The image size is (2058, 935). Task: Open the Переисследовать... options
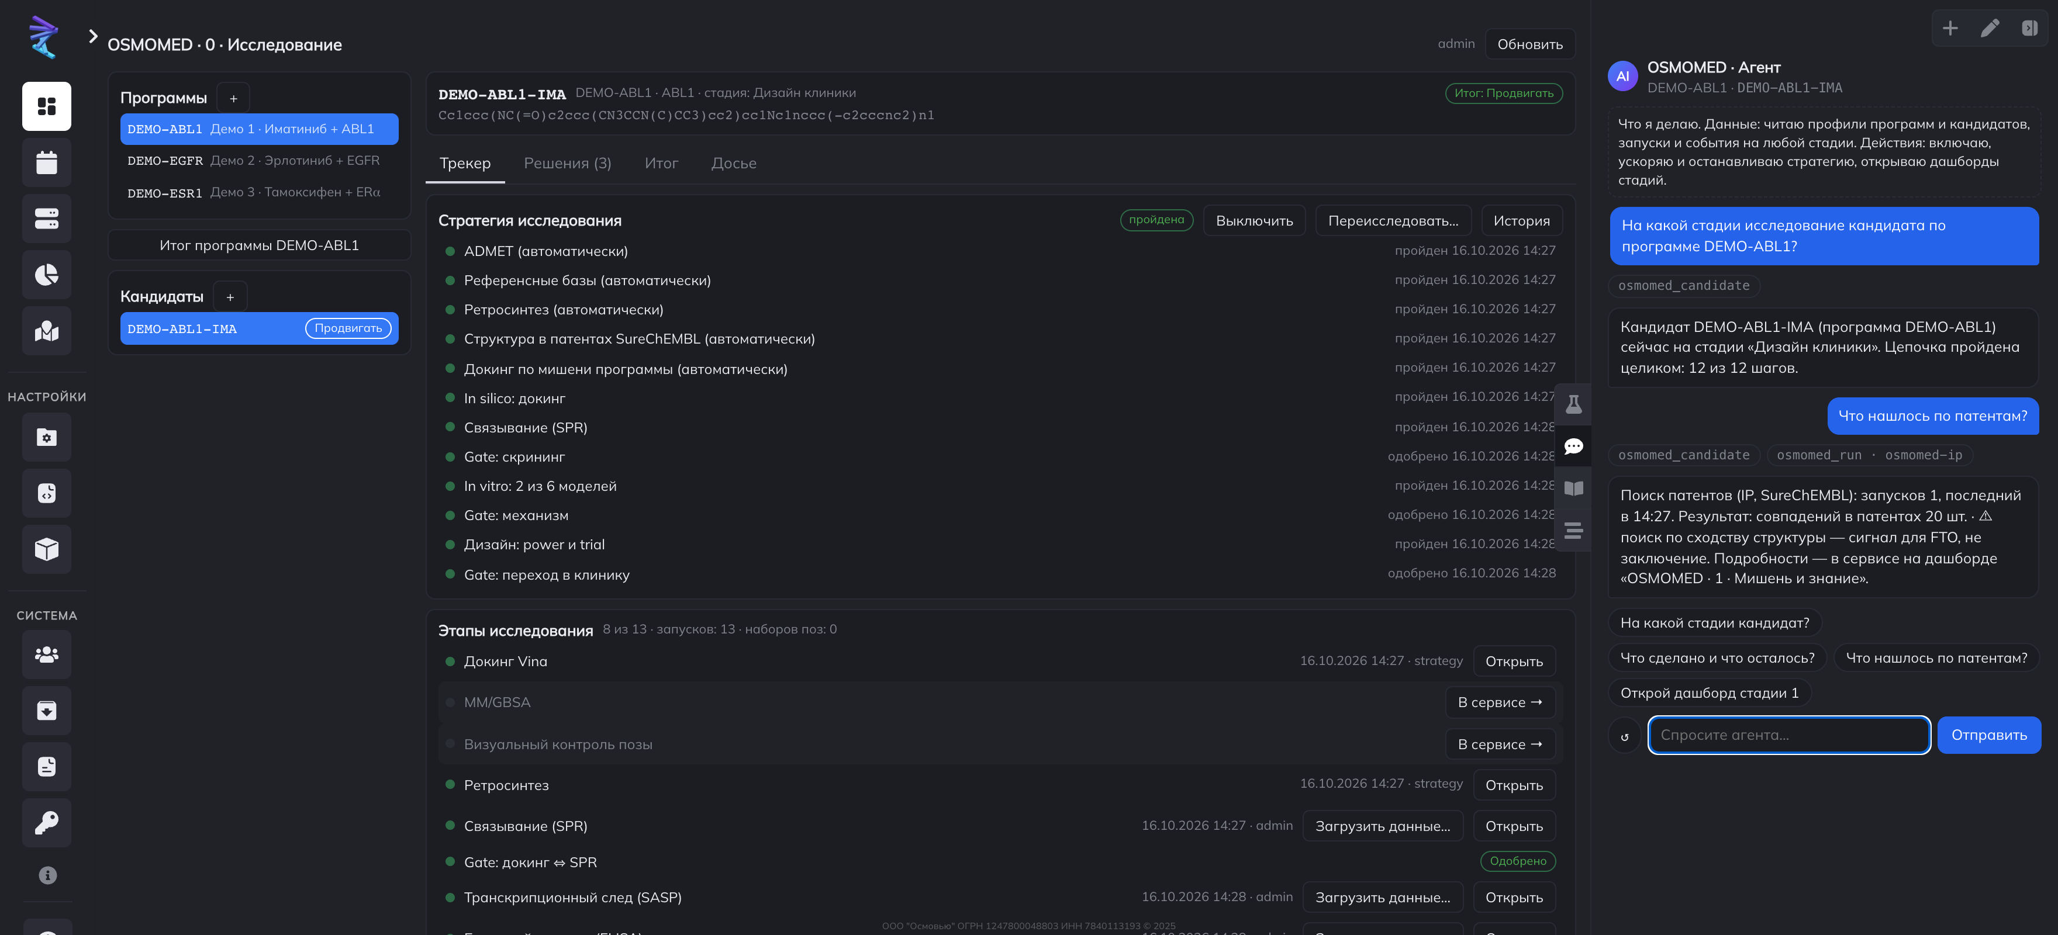pos(1393,221)
